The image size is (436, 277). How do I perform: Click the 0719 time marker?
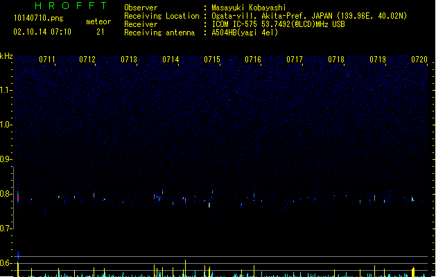[378, 60]
